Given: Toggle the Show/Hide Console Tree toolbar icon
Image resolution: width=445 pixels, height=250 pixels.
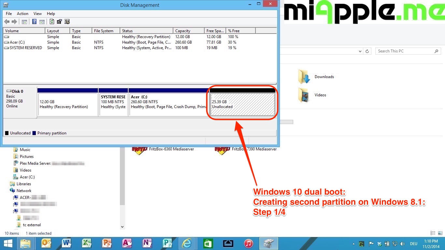Looking at the screenshot, I should [x=24, y=21].
